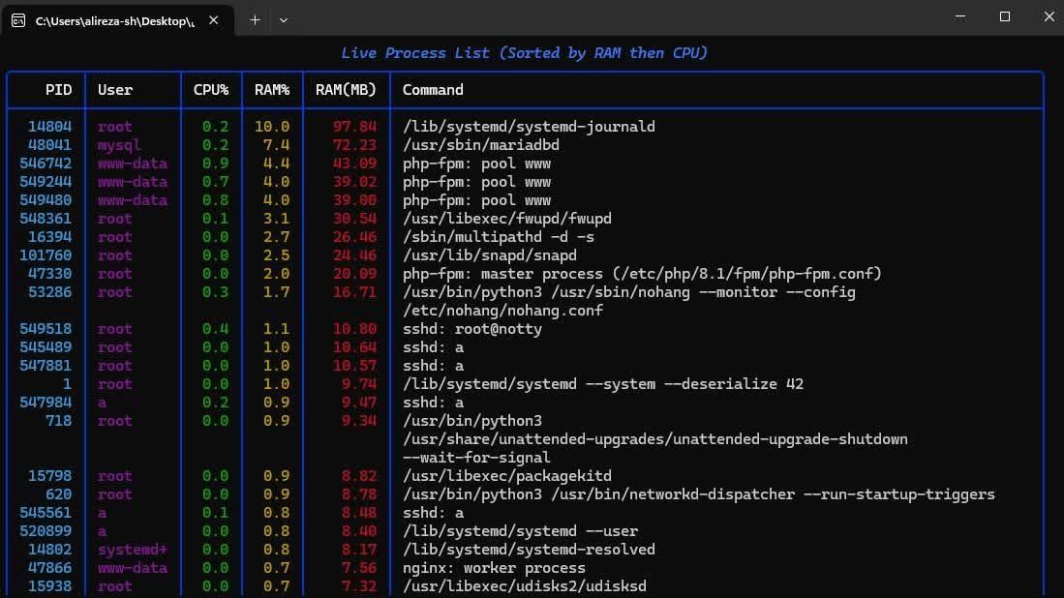Select PID 16394
The width and height of the screenshot is (1064, 598).
pyautogui.click(x=49, y=237)
